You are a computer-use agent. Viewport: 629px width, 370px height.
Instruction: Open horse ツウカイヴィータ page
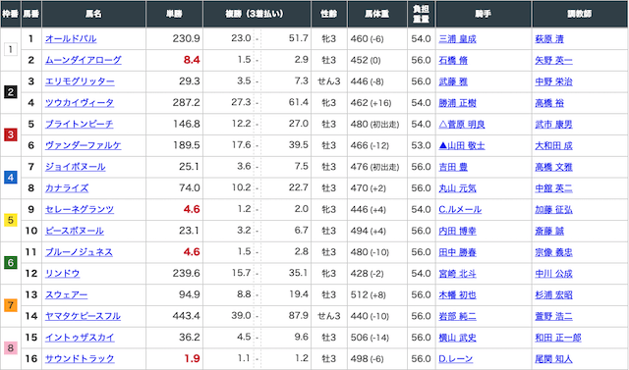tap(79, 103)
